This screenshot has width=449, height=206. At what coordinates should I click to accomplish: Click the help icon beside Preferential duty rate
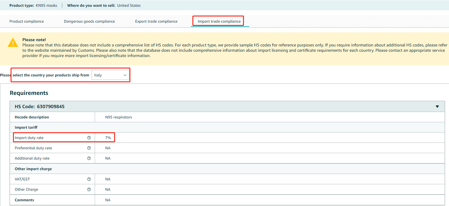(89, 148)
